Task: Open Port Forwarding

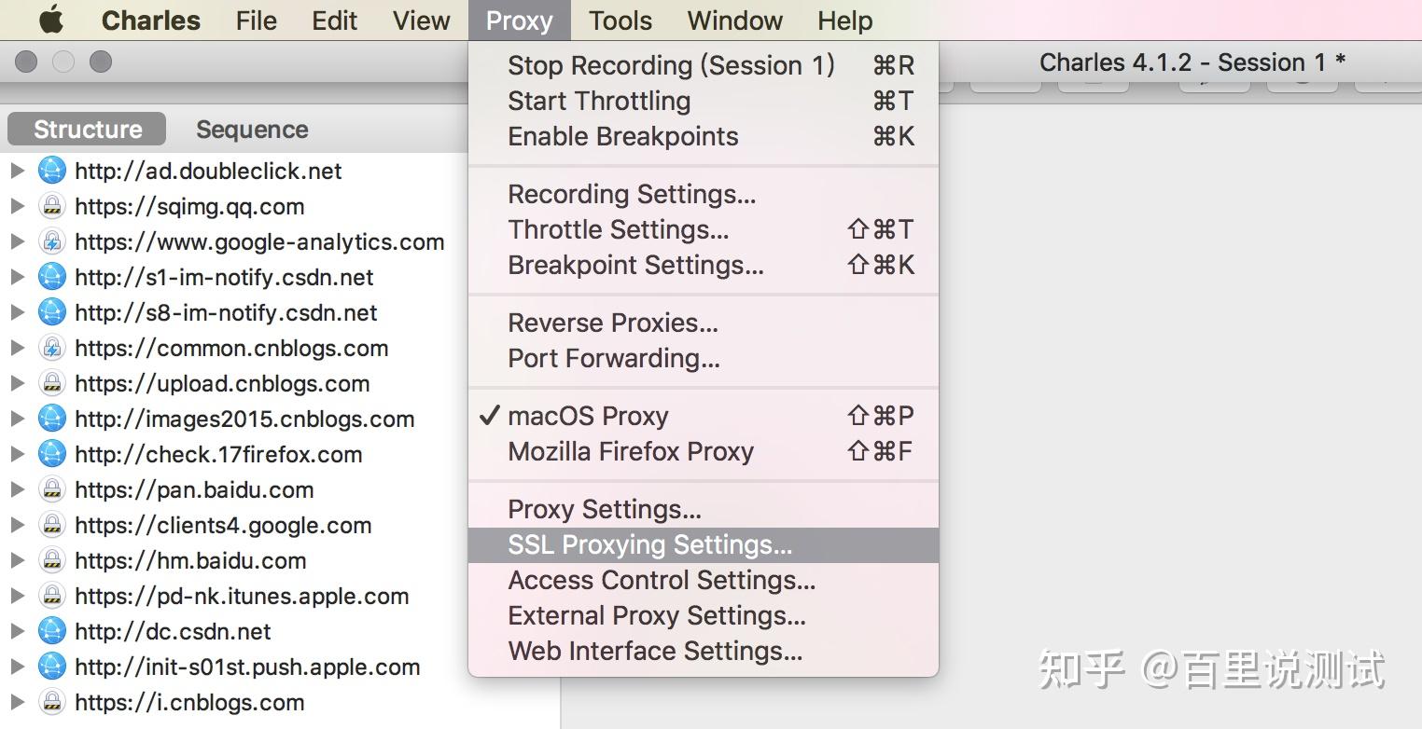Action: (x=703, y=358)
